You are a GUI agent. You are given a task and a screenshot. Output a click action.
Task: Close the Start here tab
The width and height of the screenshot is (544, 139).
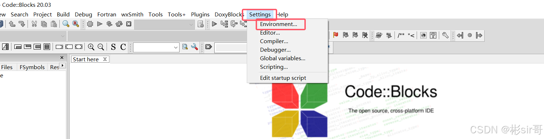(x=105, y=59)
